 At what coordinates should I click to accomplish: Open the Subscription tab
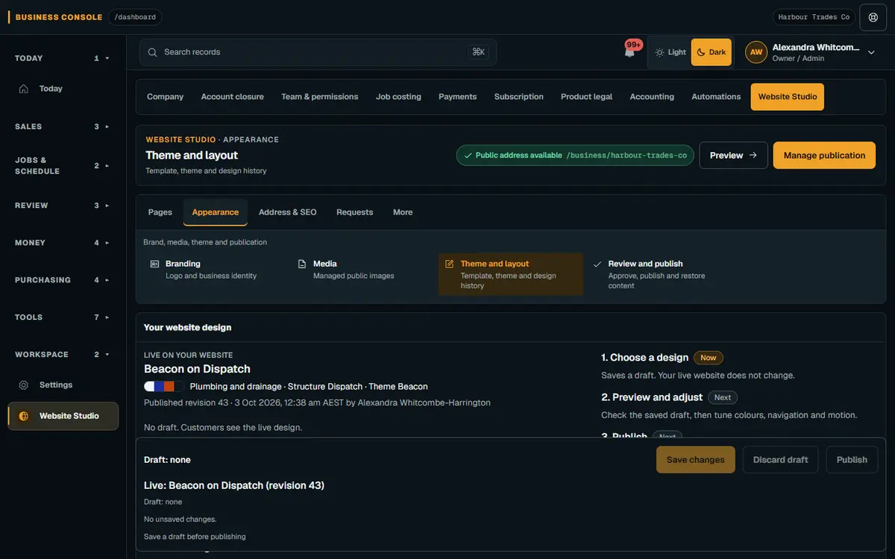[x=519, y=97]
